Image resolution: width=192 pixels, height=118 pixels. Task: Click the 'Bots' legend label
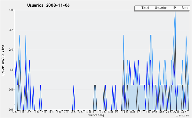tap(185, 8)
